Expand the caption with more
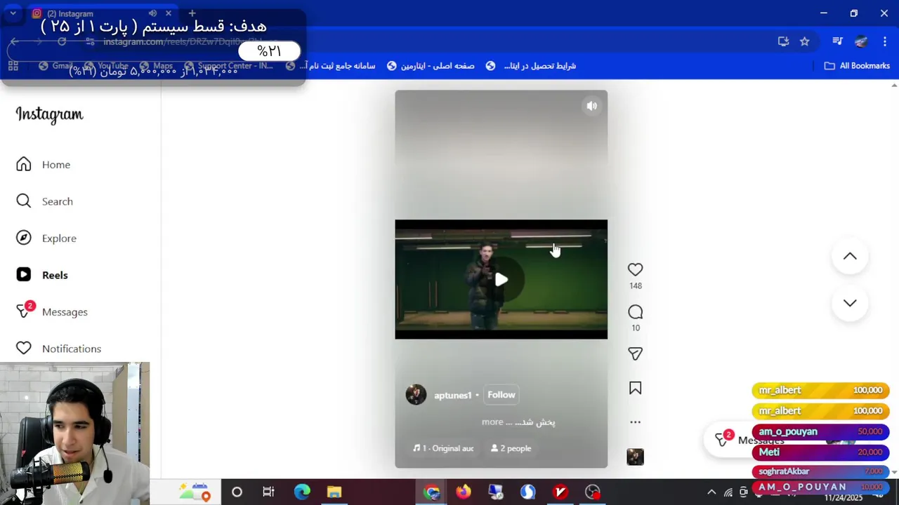Screen dimensions: 899x505 coord(492,422)
